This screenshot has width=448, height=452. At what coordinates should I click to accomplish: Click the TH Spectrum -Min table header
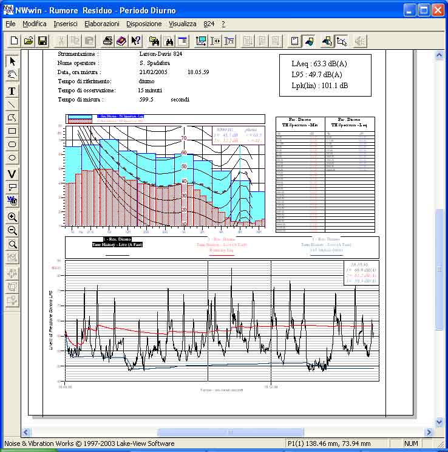coord(300,125)
